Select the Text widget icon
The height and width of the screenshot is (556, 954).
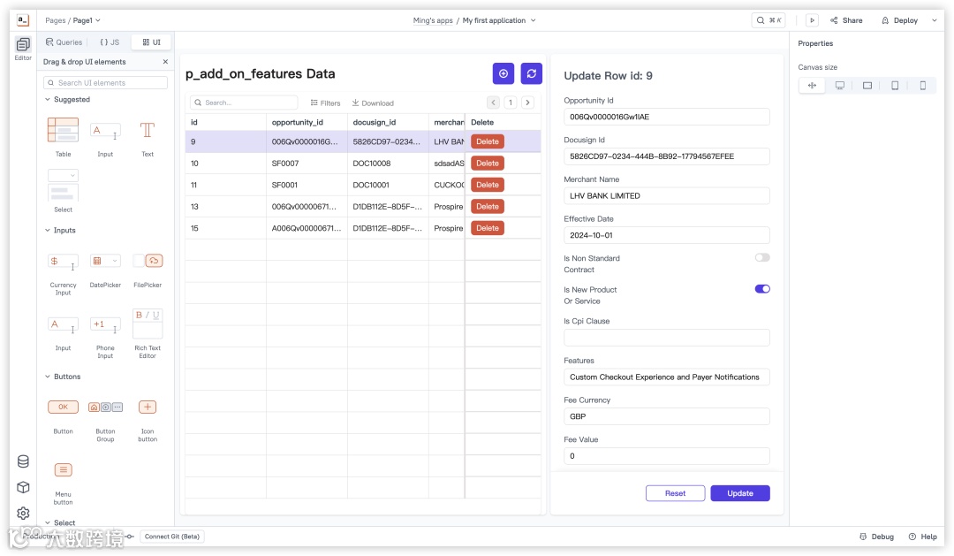[148, 130]
